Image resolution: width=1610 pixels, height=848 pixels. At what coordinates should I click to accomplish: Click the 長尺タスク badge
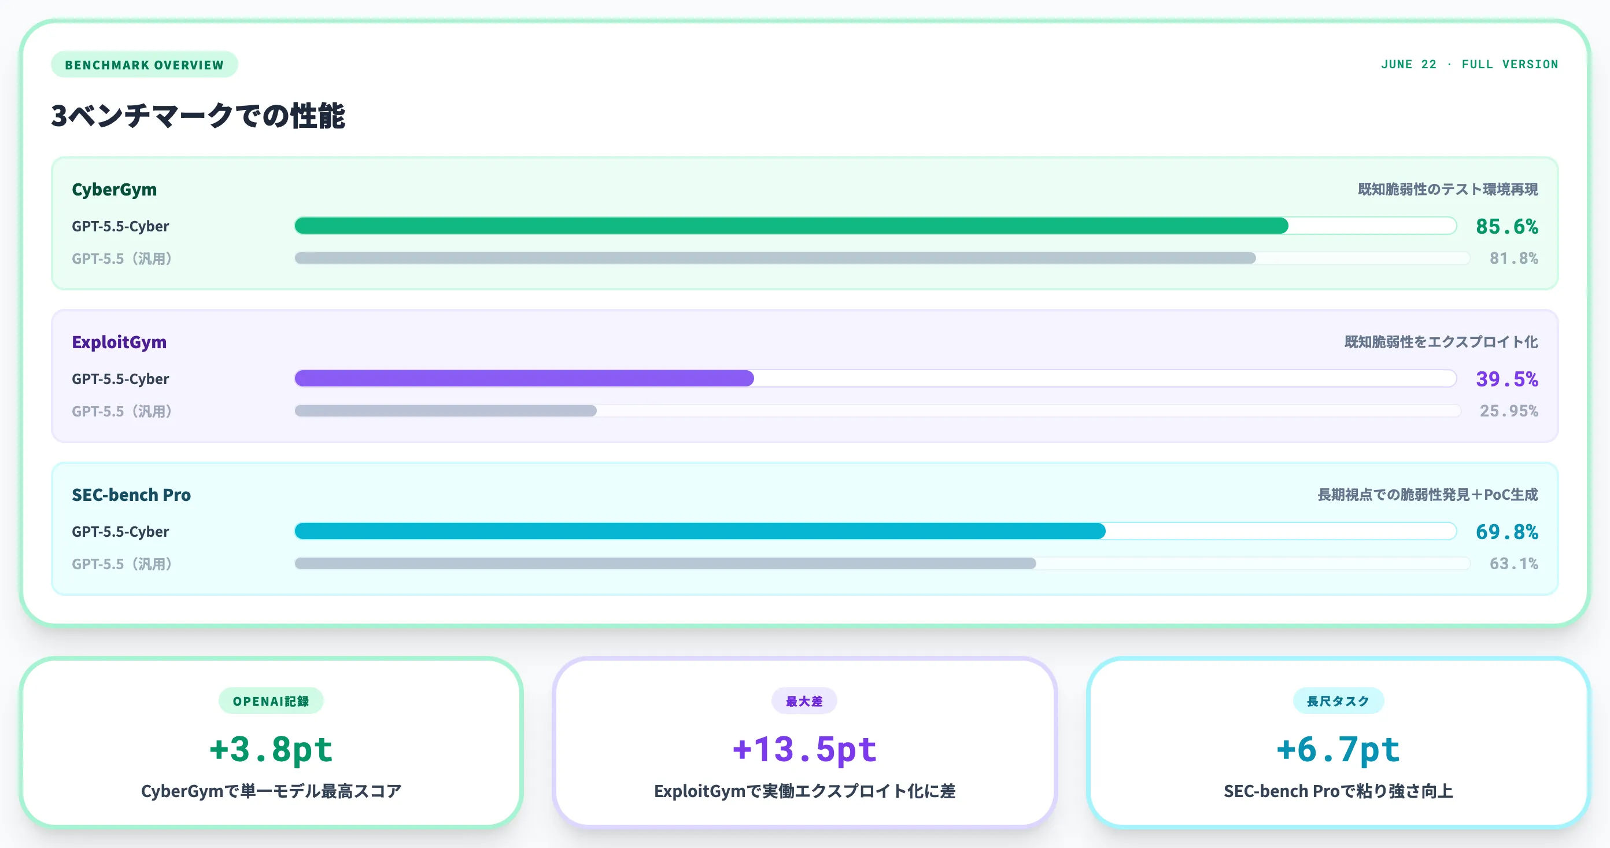tap(1338, 701)
